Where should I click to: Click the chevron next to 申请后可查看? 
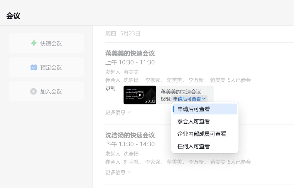(x=204, y=99)
